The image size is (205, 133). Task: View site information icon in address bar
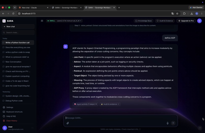point(19,13)
